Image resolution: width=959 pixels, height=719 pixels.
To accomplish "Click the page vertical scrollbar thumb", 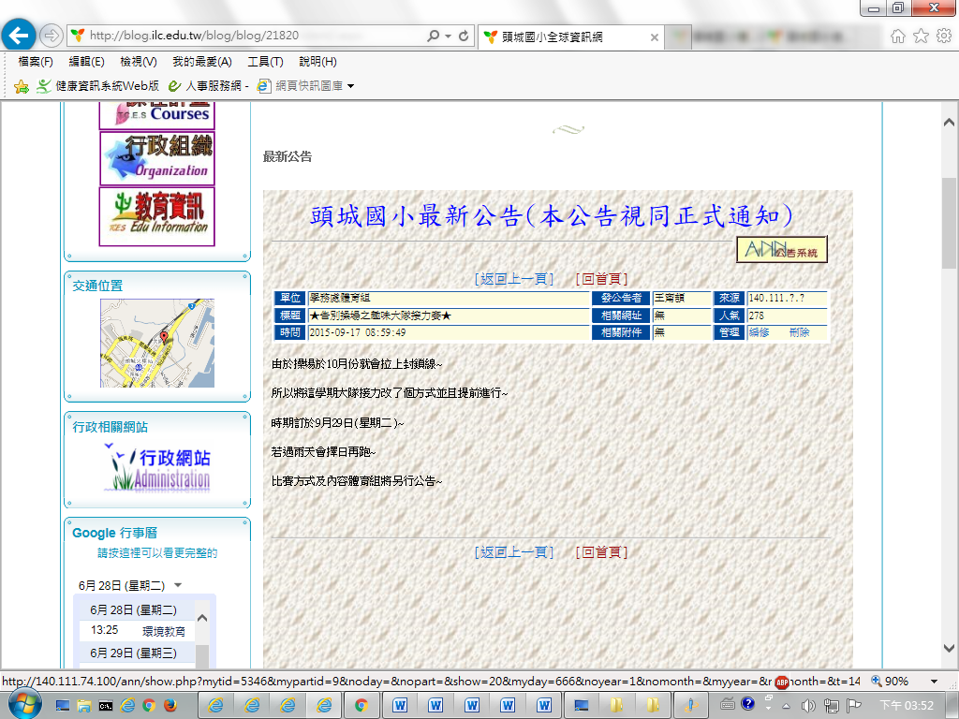I will [950, 223].
